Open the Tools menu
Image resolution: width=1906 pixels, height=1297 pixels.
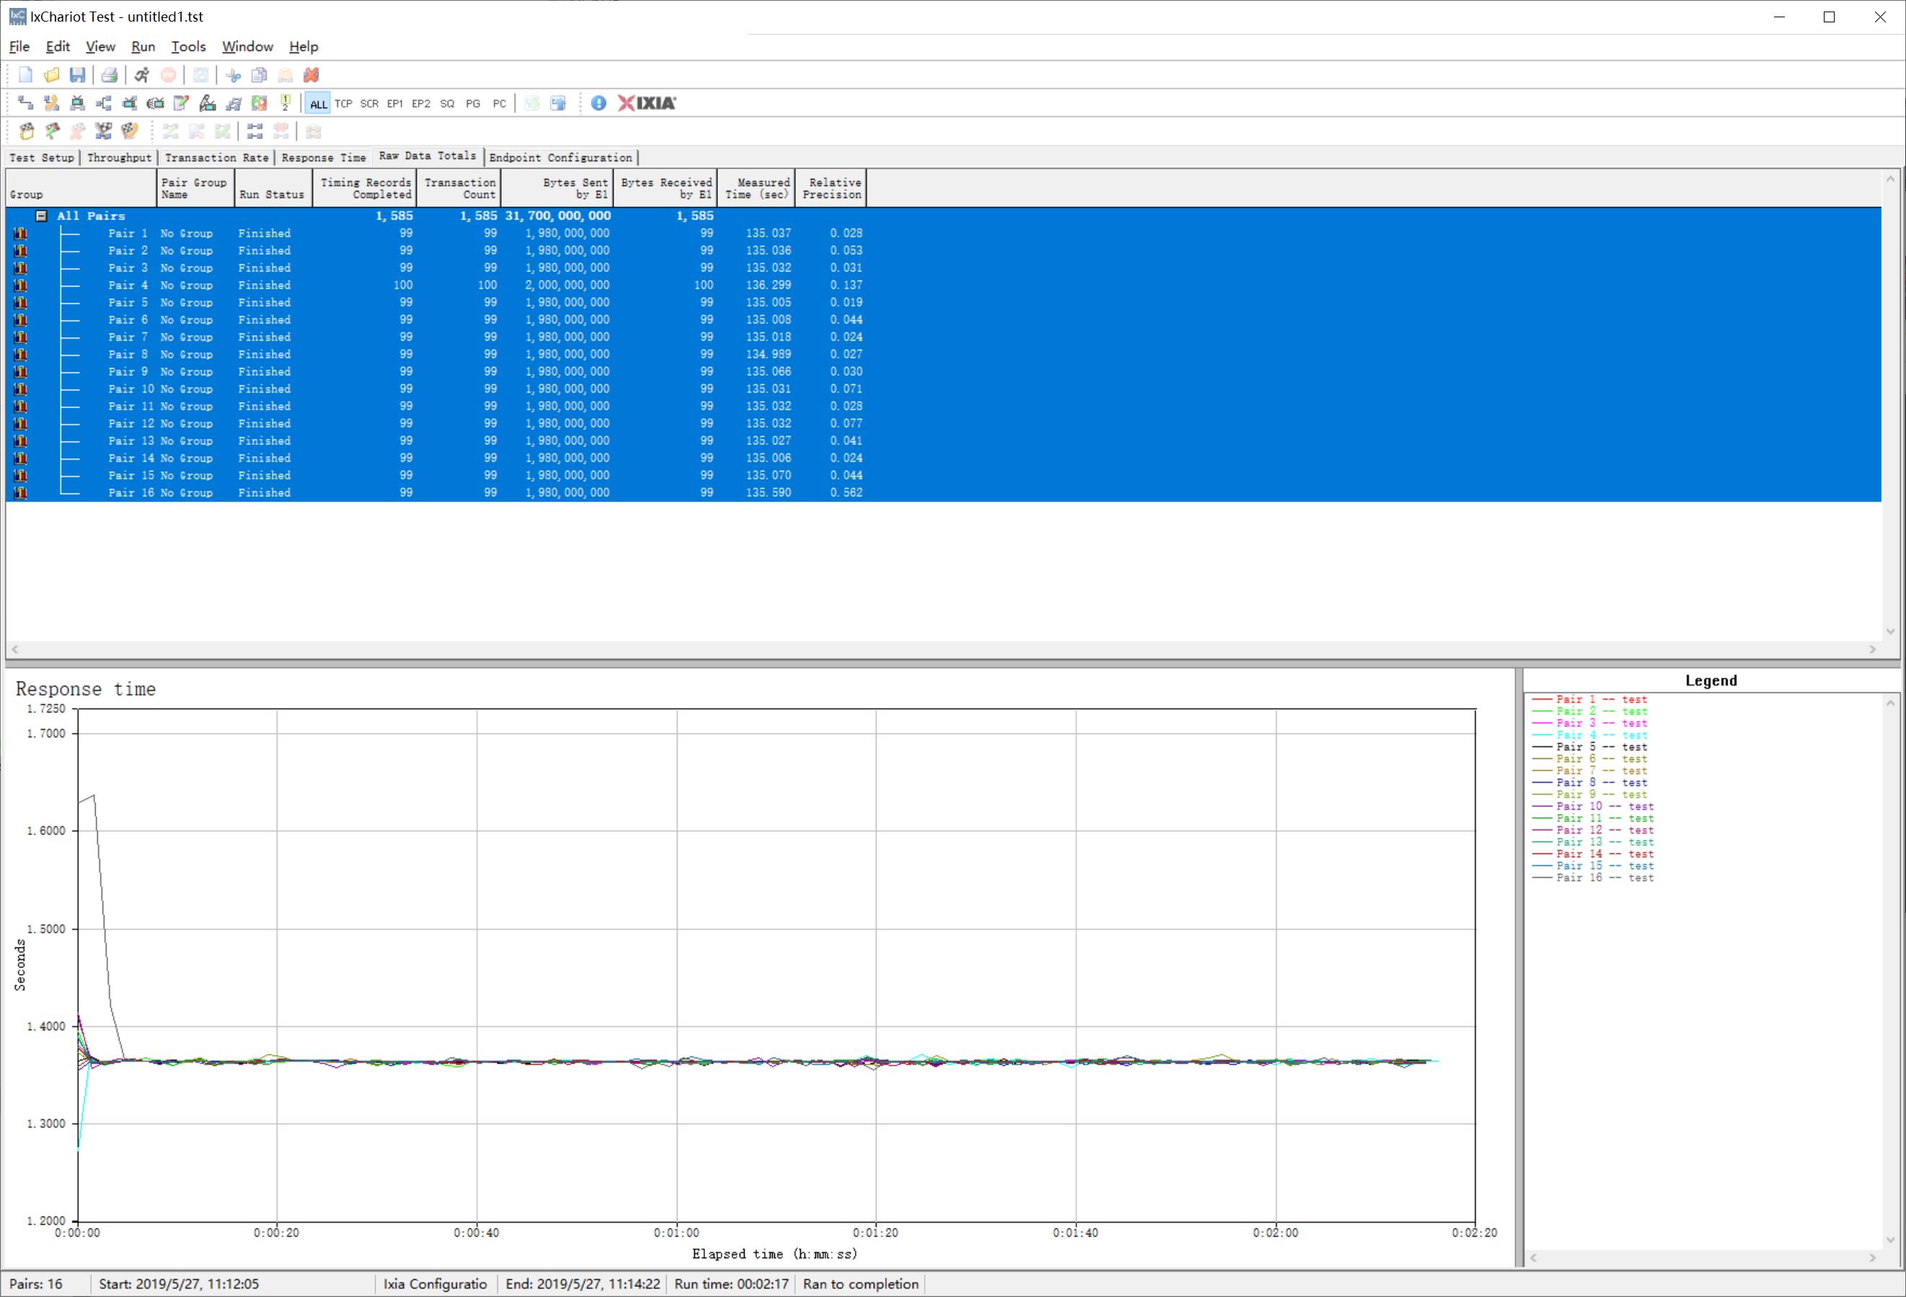(188, 47)
